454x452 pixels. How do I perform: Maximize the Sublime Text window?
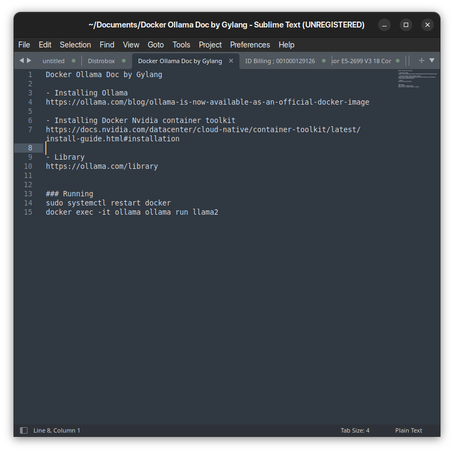pos(406,25)
